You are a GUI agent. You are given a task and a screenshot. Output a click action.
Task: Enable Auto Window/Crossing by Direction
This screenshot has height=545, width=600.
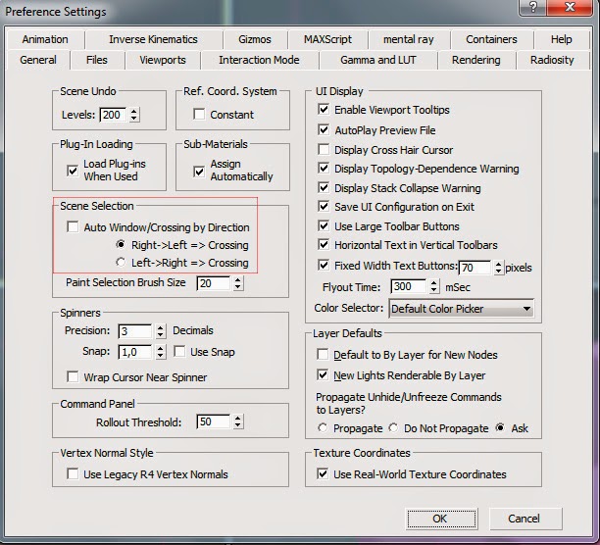click(x=73, y=226)
